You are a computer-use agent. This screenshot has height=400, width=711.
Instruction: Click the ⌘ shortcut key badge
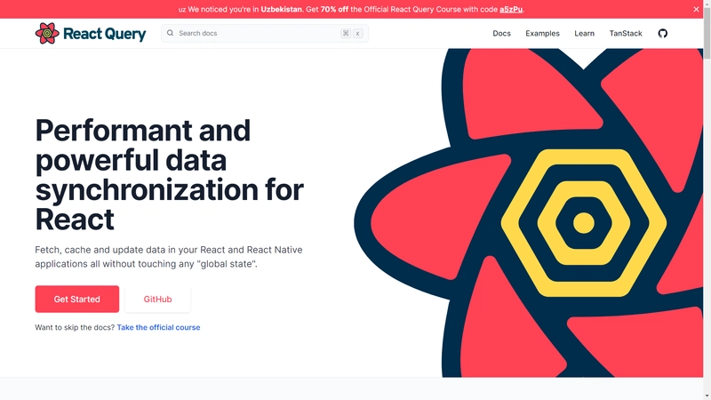pos(345,34)
